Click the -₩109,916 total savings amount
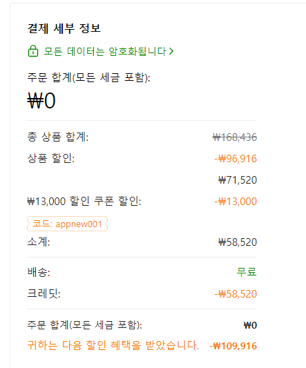 pyautogui.click(x=233, y=346)
